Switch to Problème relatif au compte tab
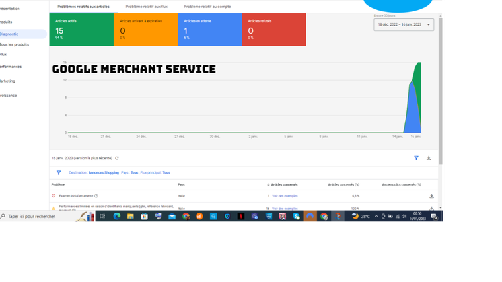 (207, 7)
